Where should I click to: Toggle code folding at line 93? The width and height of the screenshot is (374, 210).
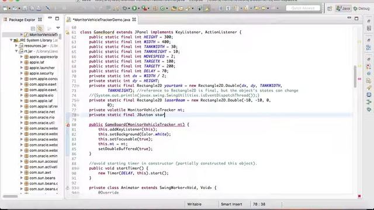pyautogui.click(x=78, y=188)
